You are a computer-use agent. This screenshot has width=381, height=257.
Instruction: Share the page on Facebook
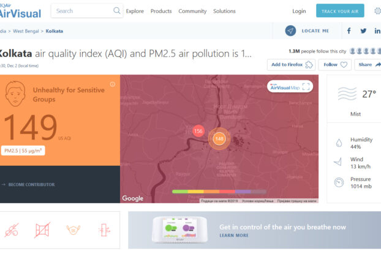coord(349,31)
